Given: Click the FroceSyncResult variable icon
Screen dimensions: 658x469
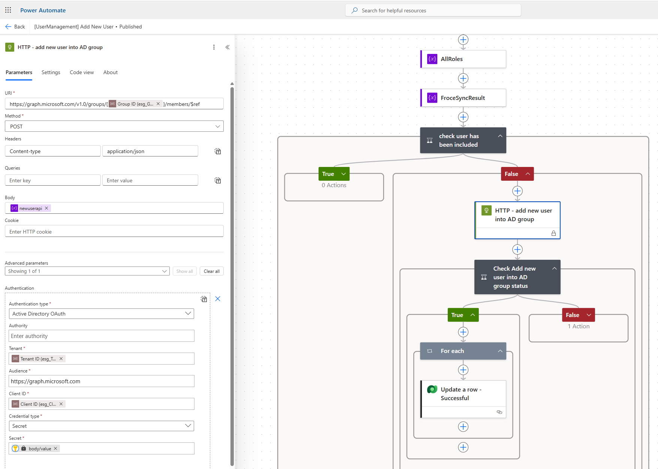Looking at the screenshot, I should click(432, 98).
